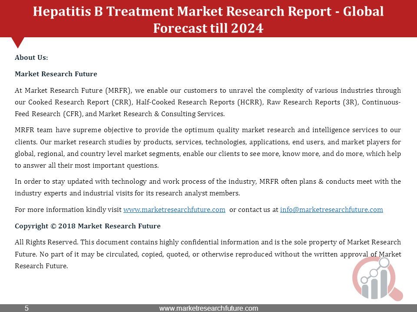Viewport: 417px width, 312px height.
Task: Click the bold 'Market Research Future' subheading
Action: [56, 74]
